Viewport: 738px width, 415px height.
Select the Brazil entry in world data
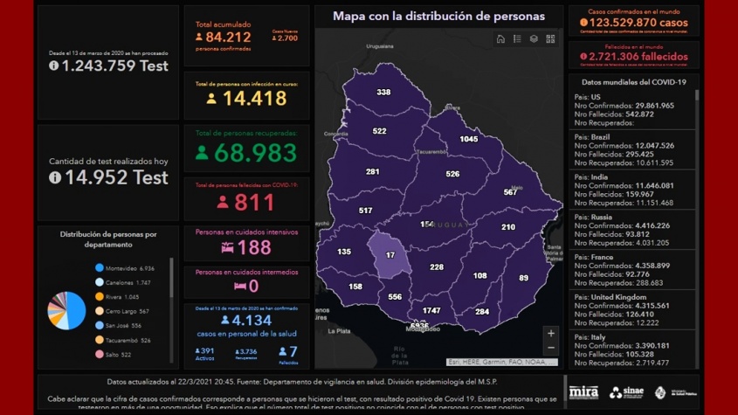631,150
